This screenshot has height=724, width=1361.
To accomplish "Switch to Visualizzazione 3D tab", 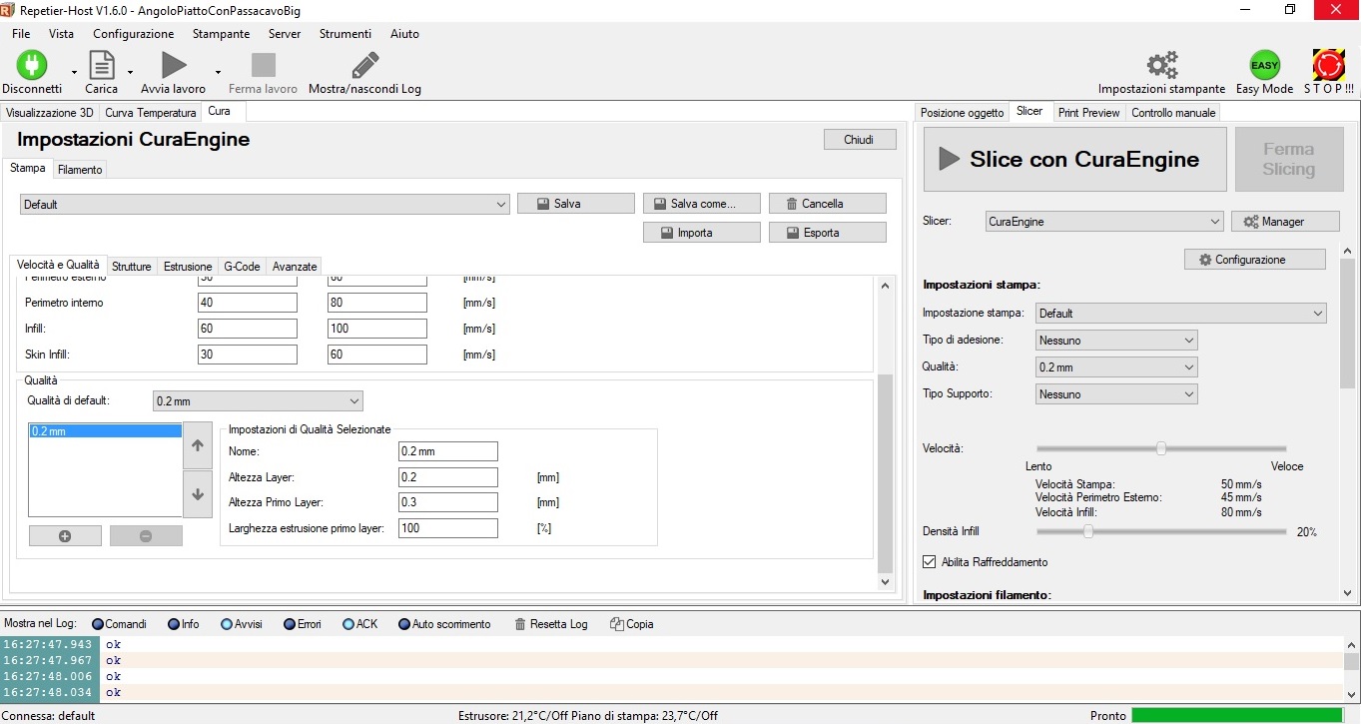I will [50, 113].
